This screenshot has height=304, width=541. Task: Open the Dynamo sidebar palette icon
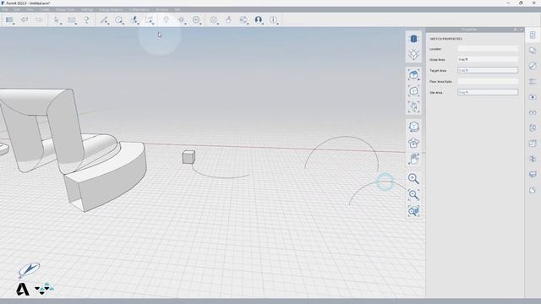533,159
